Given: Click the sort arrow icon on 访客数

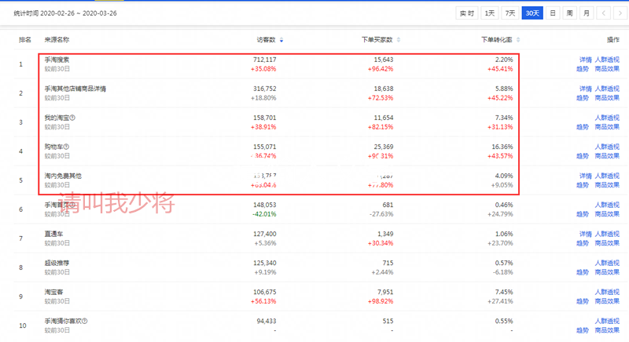Looking at the screenshot, I should 282,39.
